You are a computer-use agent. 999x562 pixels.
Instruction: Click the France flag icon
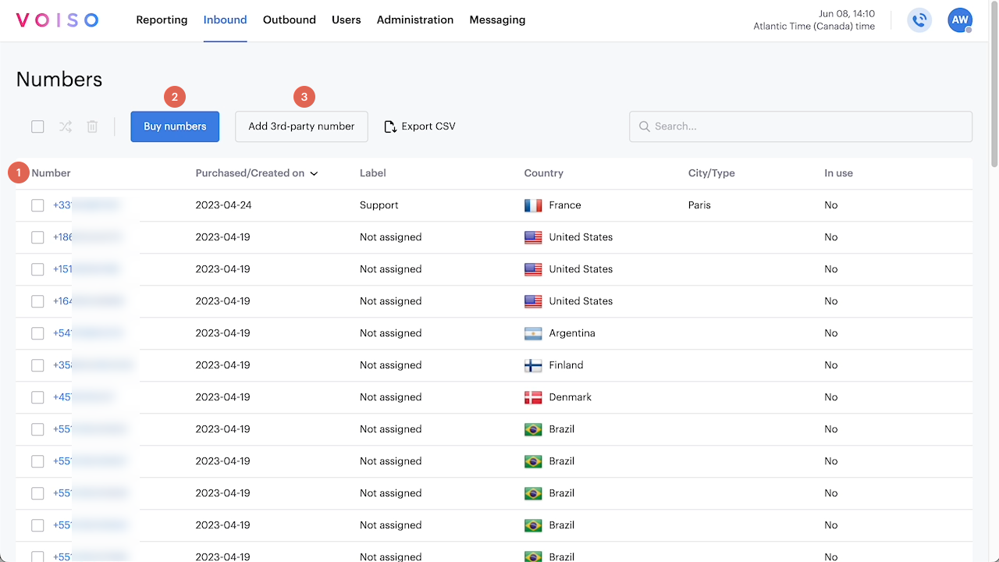click(533, 205)
